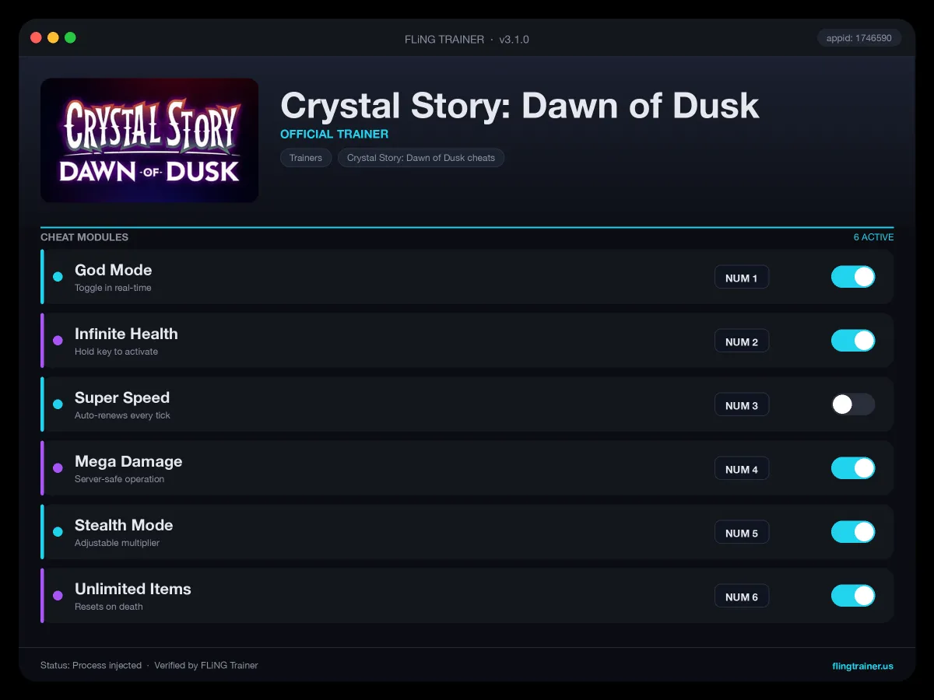Open the Trainers breadcrumb tag
934x700 pixels.
pyautogui.click(x=306, y=158)
